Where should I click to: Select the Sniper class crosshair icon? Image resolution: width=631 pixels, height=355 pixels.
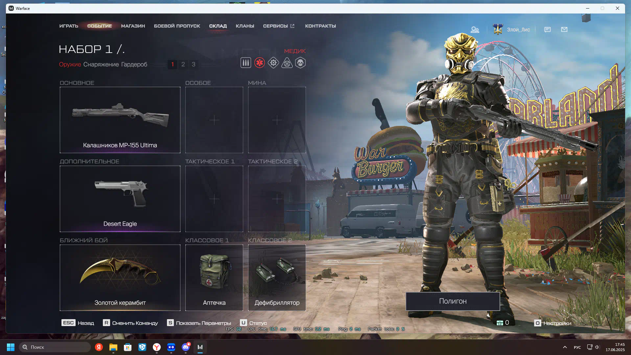click(x=287, y=63)
